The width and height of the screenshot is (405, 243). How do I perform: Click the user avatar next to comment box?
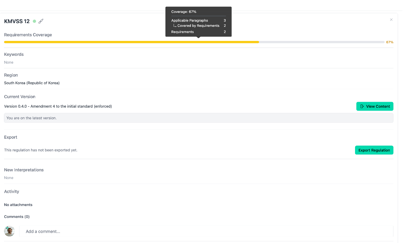pos(9,231)
